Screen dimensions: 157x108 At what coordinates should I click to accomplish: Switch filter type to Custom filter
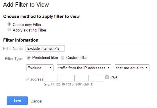pyautogui.click(x=63, y=58)
